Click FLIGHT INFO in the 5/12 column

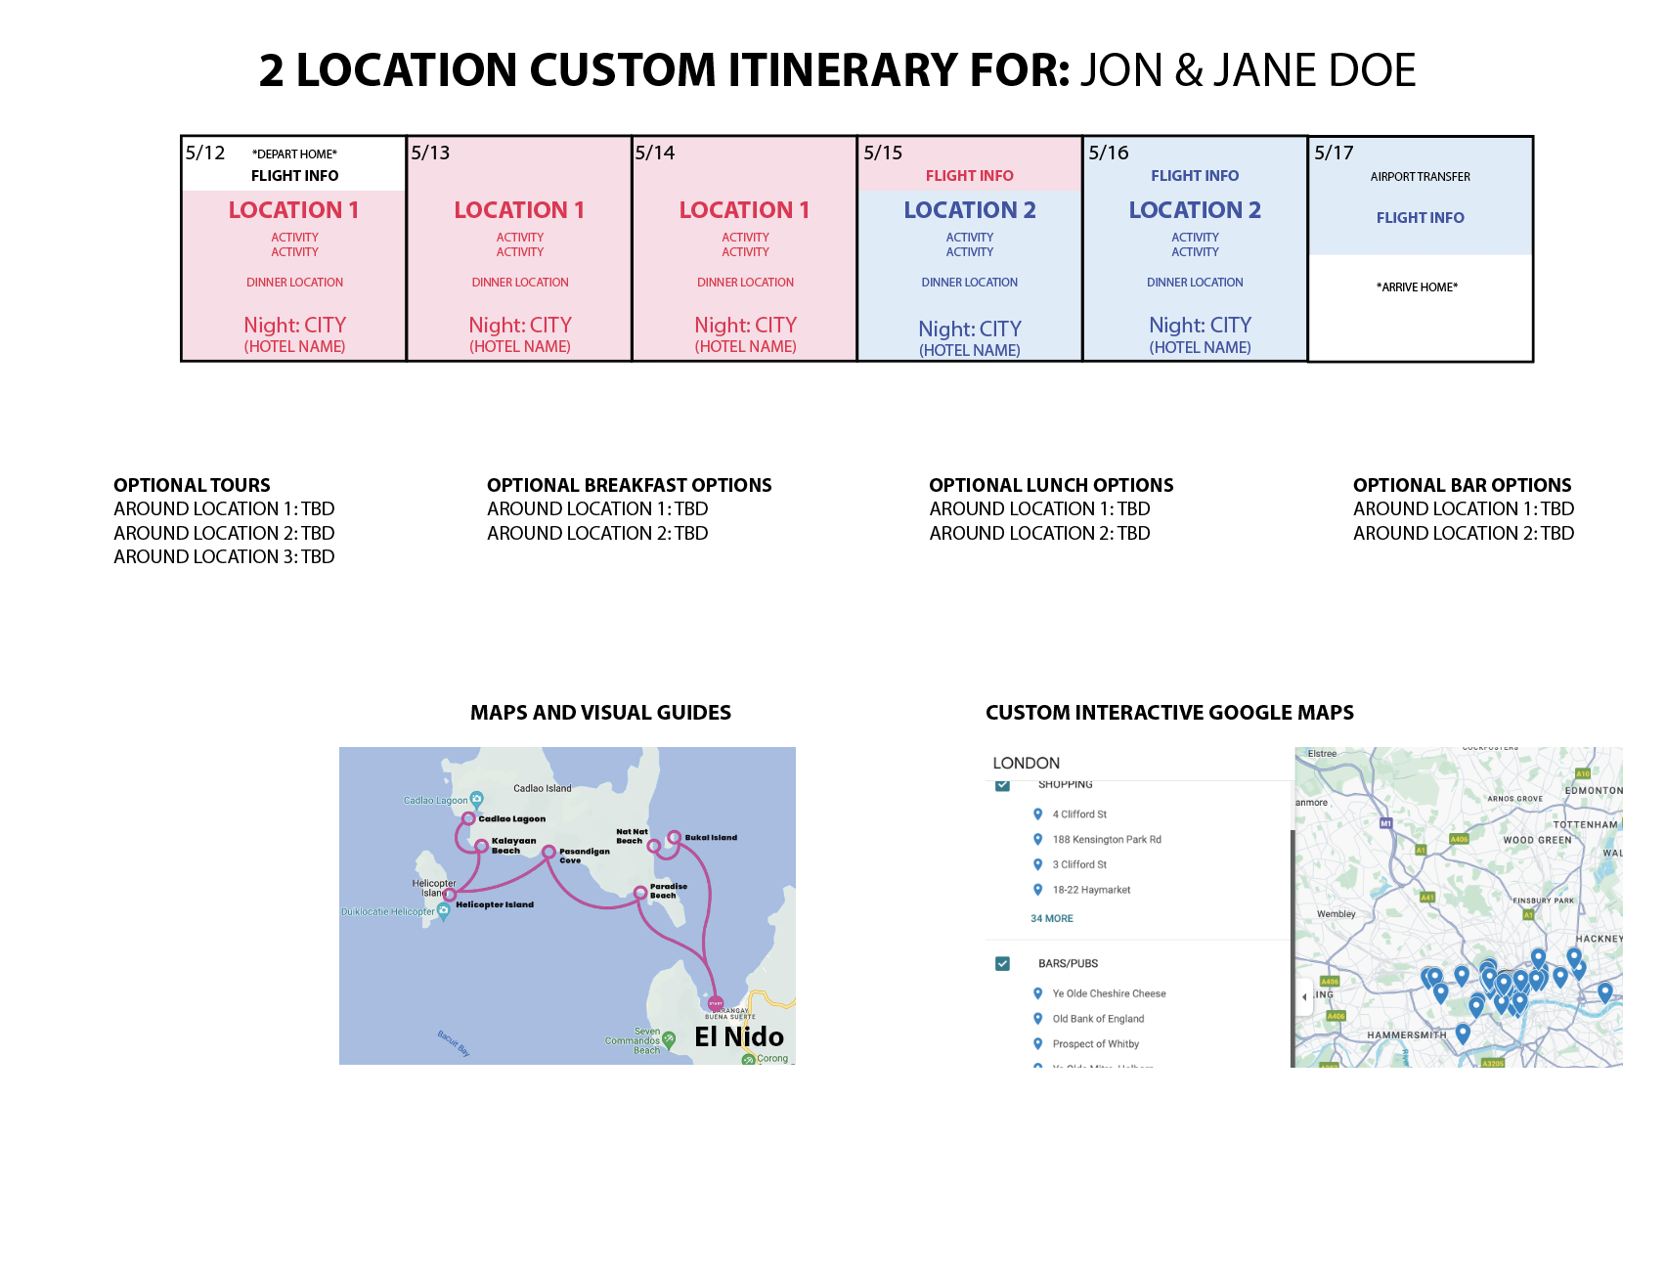point(294,176)
